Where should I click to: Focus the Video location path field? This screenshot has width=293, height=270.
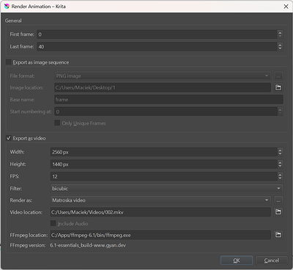tap(160, 212)
